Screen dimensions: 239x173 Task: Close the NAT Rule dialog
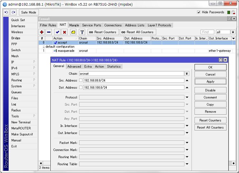pos(225,60)
